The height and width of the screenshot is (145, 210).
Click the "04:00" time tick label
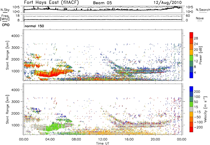click(x=50, y=140)
